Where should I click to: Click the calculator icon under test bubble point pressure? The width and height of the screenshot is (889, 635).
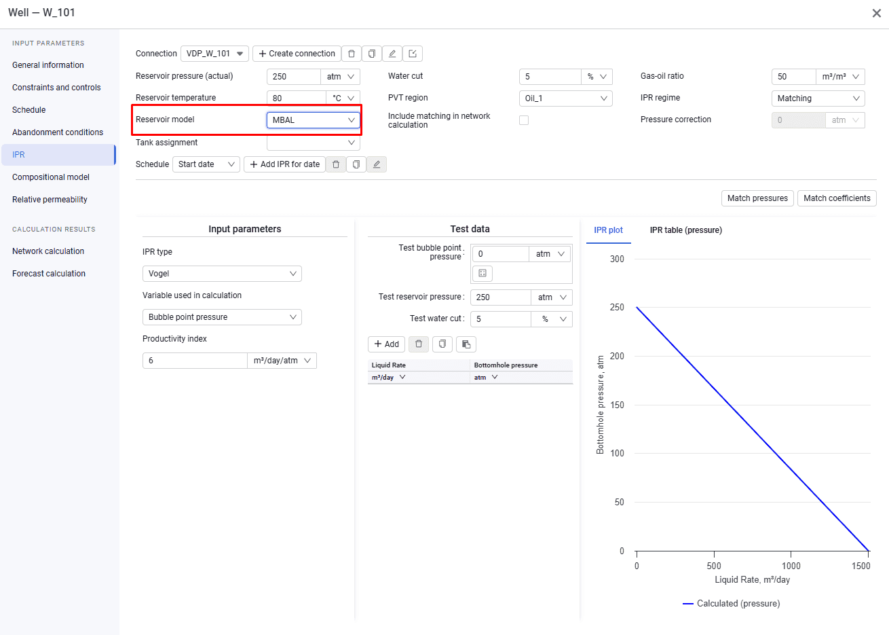(483, 273)
